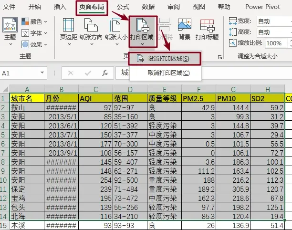Screen dimensions: 292x230
Task: Select column D header
Action: pyautogui.click(x=130, y=89)
